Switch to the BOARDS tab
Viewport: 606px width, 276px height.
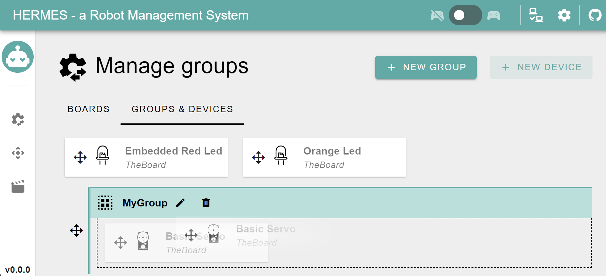(88, 109)
